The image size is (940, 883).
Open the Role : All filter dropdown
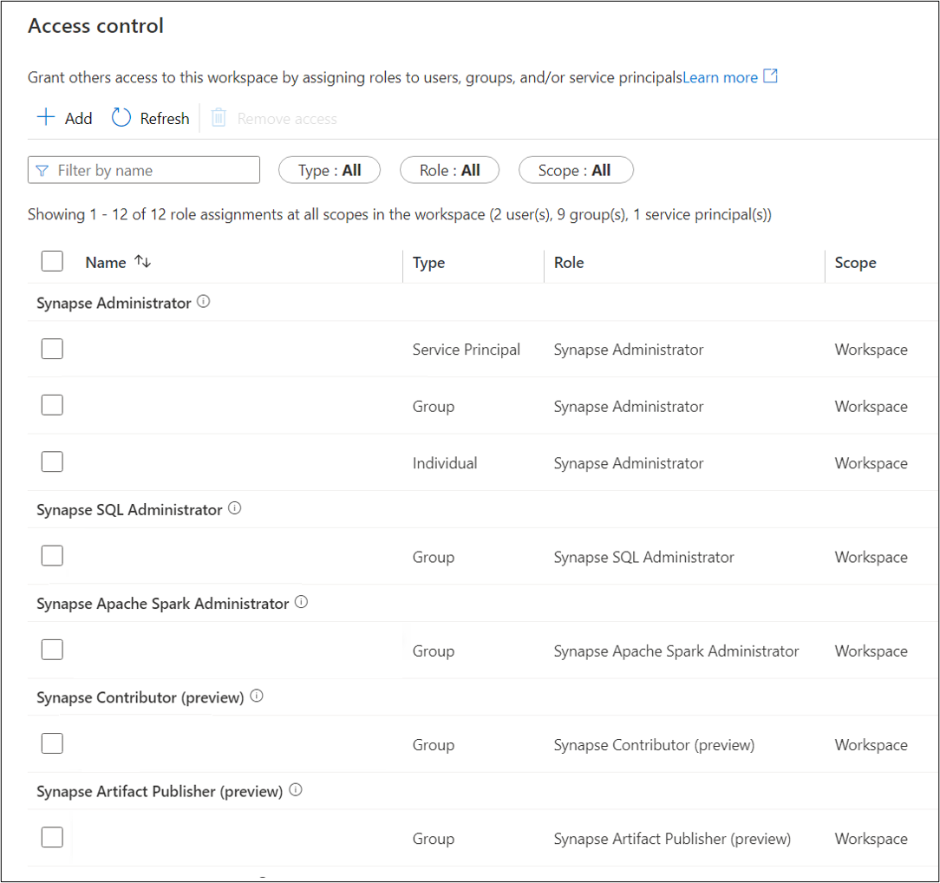[449, 171]
